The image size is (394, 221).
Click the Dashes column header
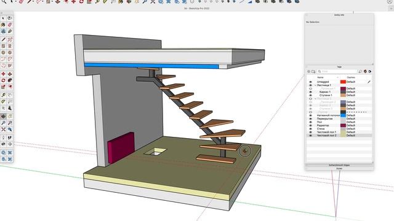(351, 77)
